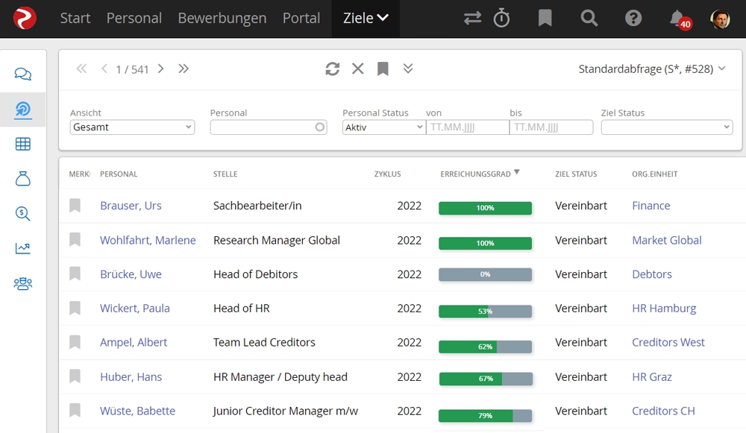This screenshot has width=746, height=433.
Task: Open the Ziele menu
Action: click(x=366, y=19)
